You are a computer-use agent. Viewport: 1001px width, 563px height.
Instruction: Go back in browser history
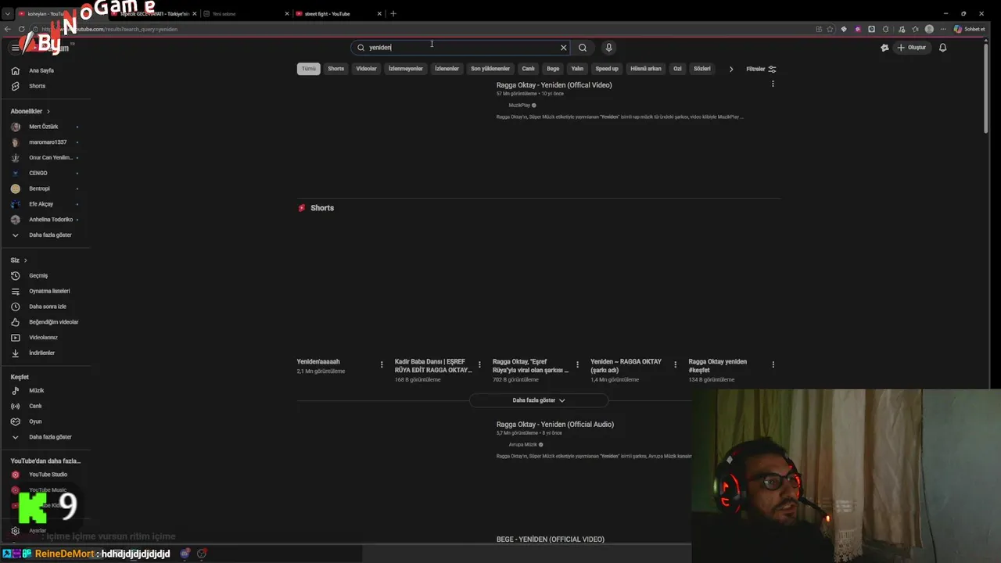click(8, 29)
